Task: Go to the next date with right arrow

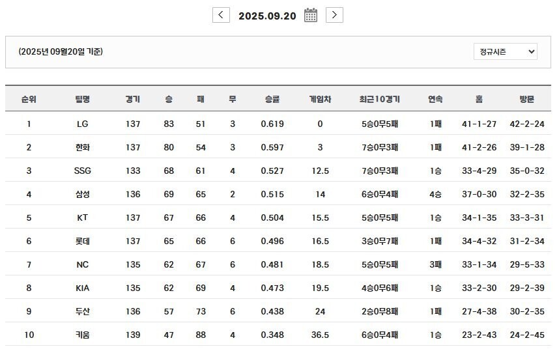Action: pos(334,15)
